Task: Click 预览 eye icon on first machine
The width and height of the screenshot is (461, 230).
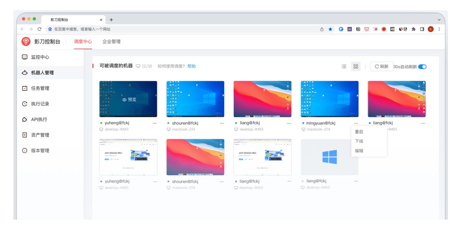Action: pyautogui.click(x=124, y=100)
